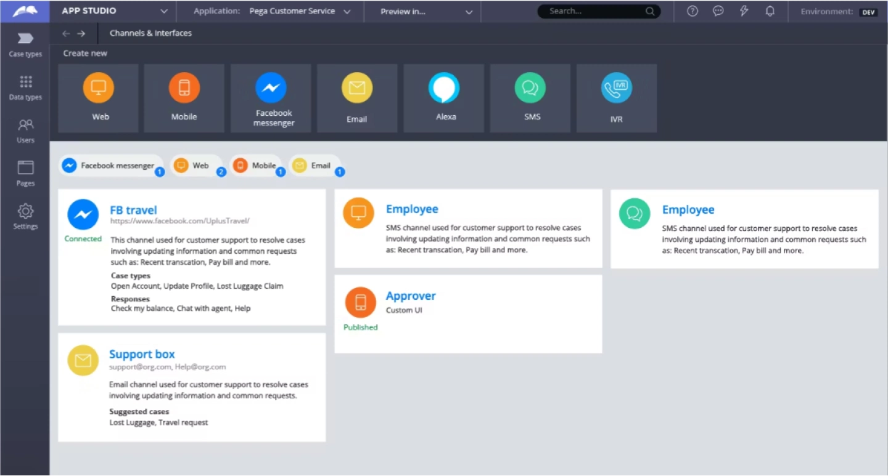Open the Pega Customer Service application dropdown
The width and height of the screenshot is (888, 476).
(300, 11)
